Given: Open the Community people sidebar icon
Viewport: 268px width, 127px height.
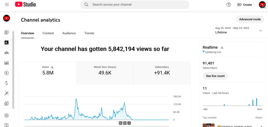Looking at the screenshot, I should [x=6, y=53].
